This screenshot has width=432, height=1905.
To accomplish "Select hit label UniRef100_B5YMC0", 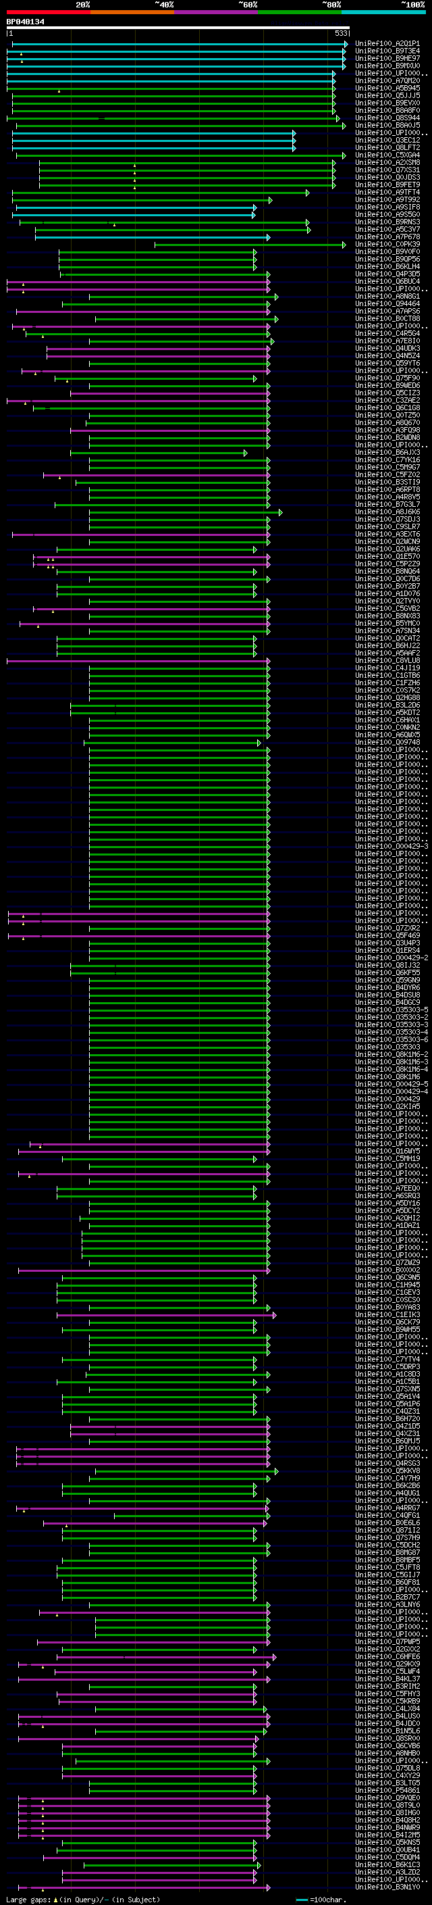I will [x=387, y=624].
